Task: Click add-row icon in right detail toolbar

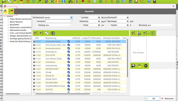Action: coord(133,33)
